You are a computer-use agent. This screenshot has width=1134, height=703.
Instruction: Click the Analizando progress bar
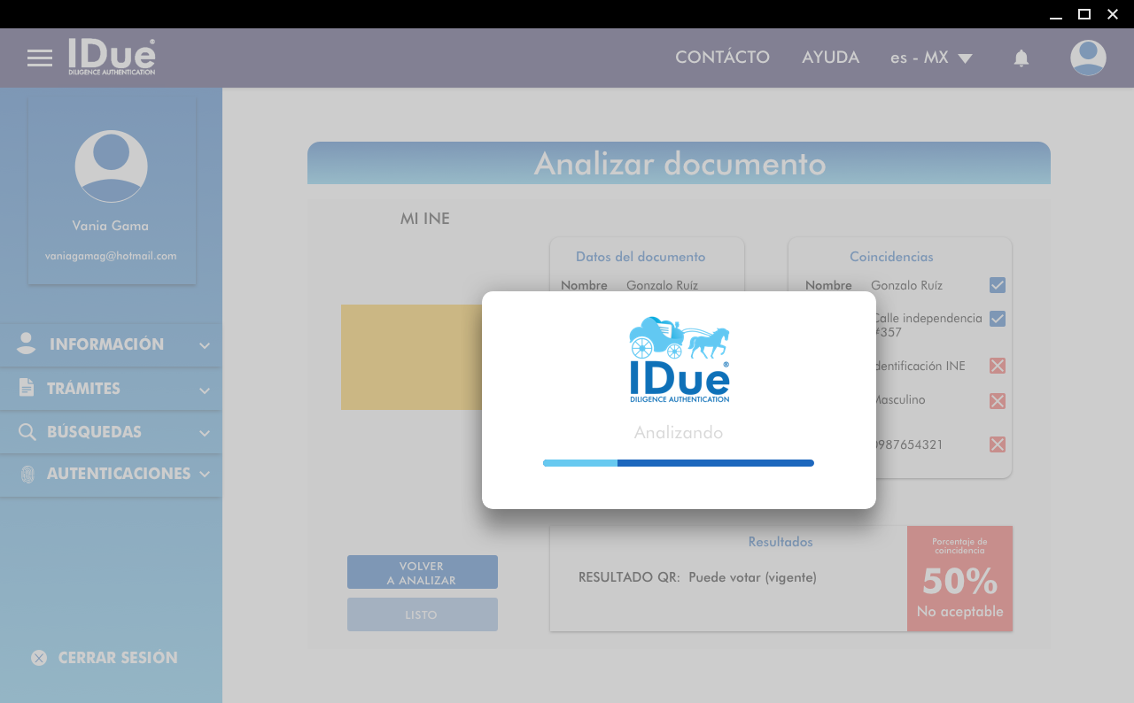click(678, 463)
